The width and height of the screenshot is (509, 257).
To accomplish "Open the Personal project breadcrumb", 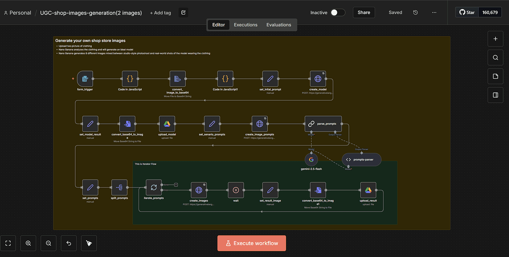I will pyautogui.click(x=17, y=13).
